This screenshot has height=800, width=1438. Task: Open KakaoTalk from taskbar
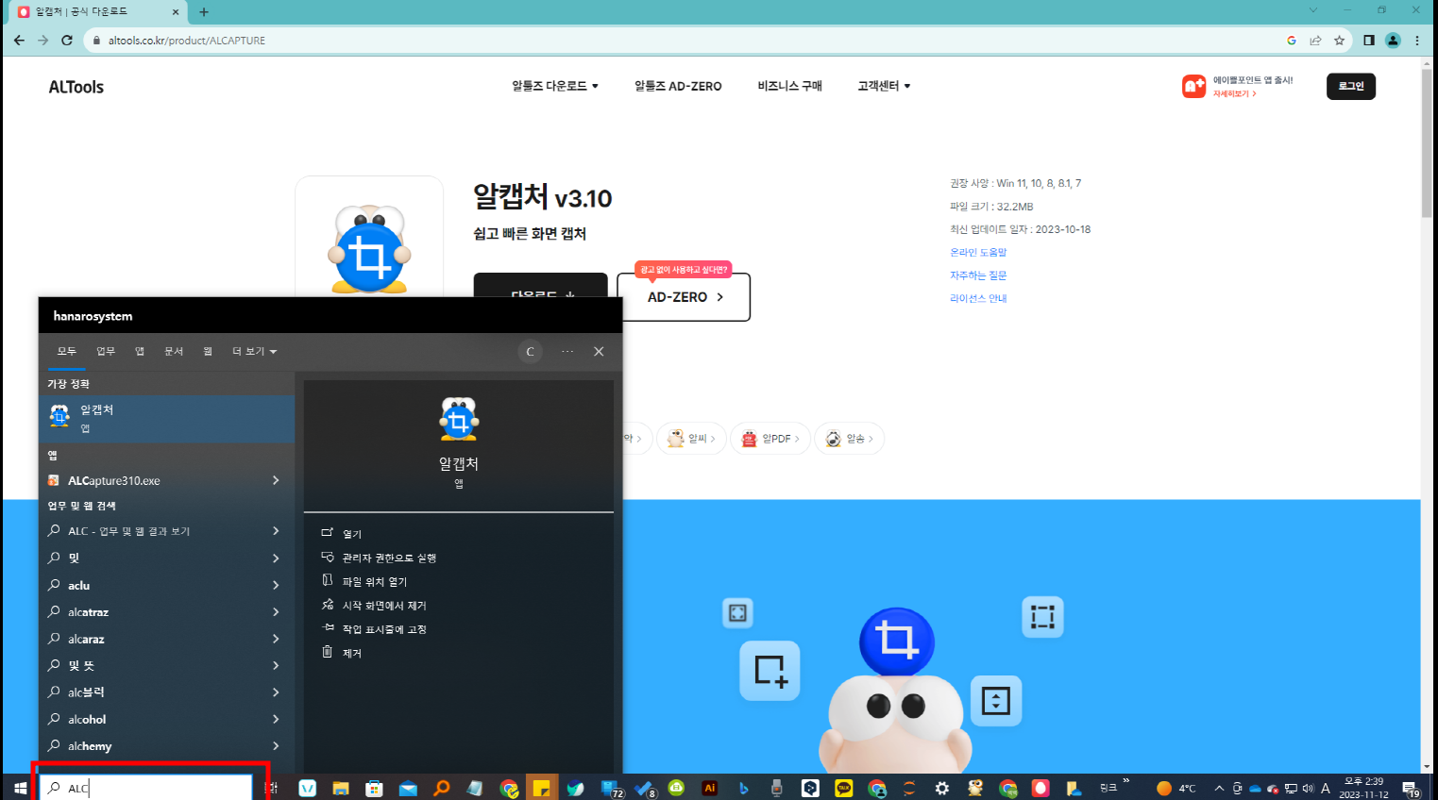(x=844, y=788)
